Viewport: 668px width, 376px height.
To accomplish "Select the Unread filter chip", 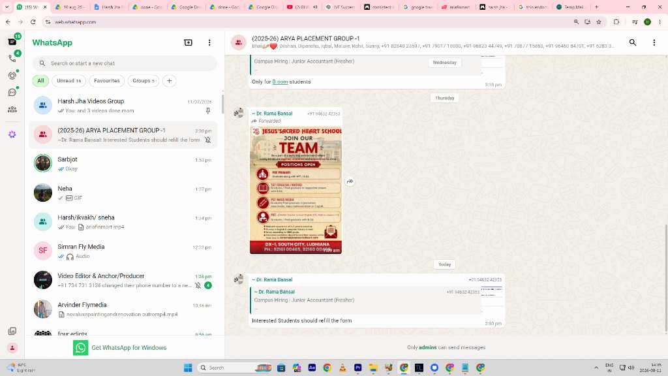I will 69,80.
